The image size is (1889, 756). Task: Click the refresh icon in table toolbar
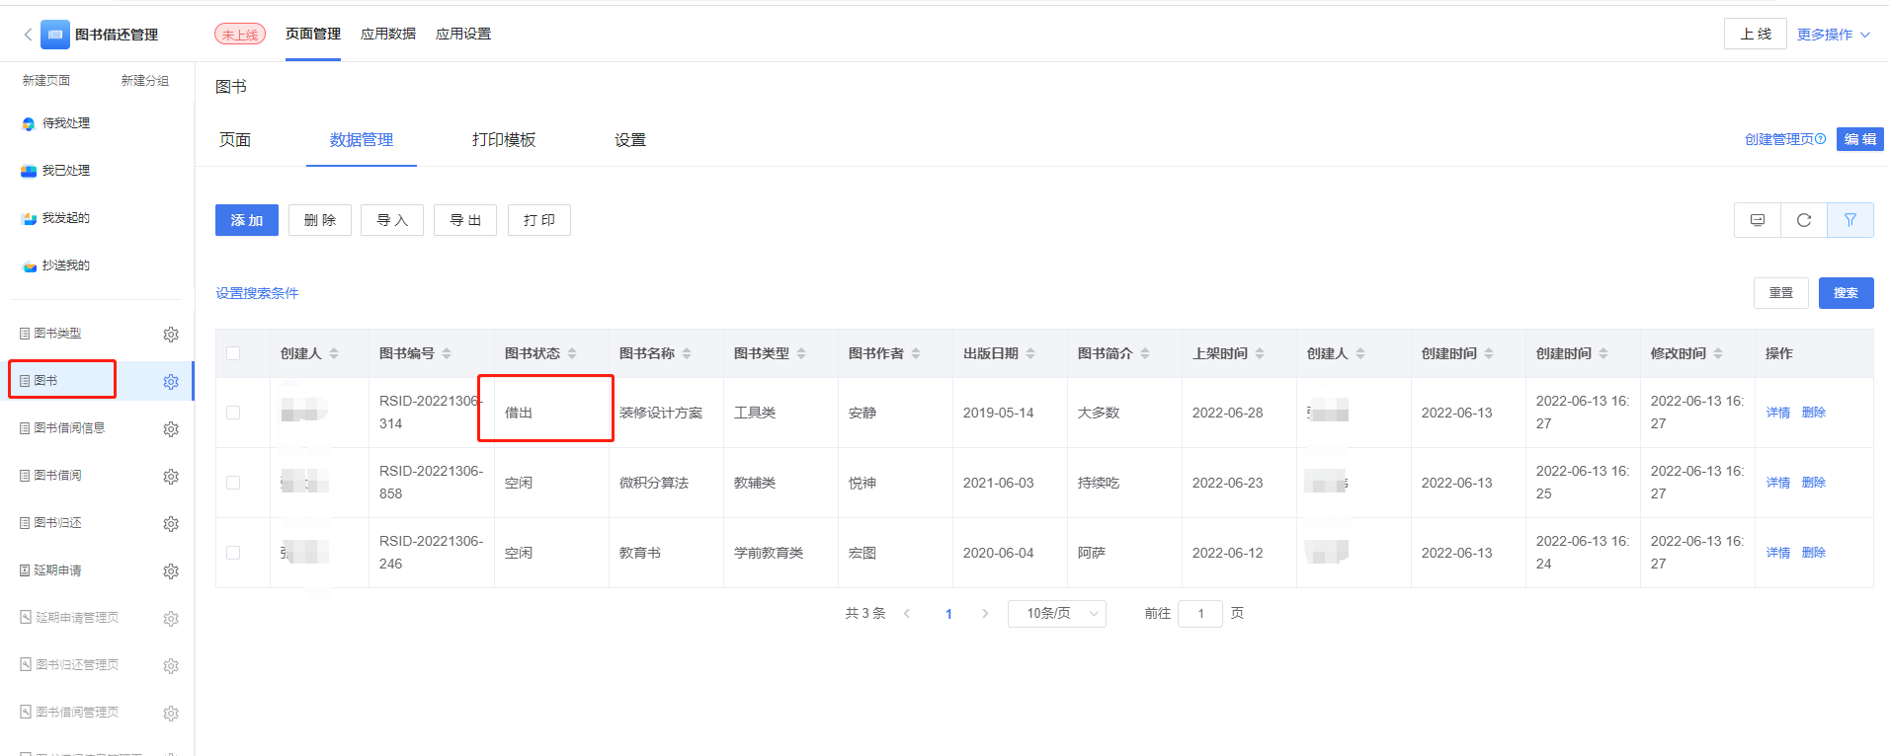pos(1804,220)
